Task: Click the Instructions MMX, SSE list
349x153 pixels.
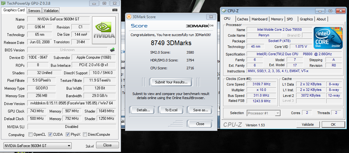Action: (295, 71)
